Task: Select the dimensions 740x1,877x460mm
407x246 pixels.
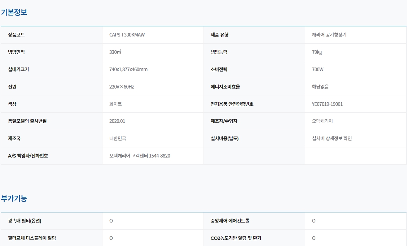Action: pos(128,69)
